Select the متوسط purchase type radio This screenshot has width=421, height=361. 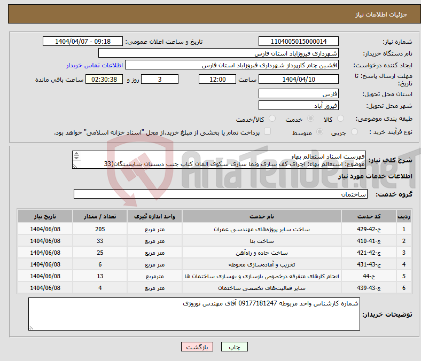pyautogui.click(x=319, y=132)
